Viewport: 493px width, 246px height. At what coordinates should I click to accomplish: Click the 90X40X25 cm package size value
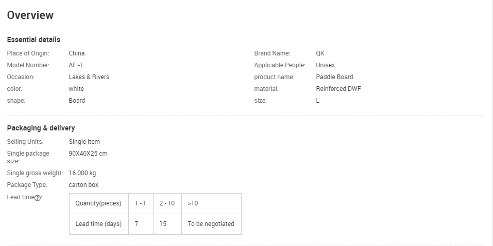[88, 154]
